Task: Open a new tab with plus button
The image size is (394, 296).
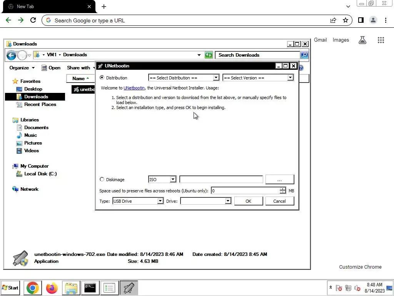Action: pos(104,7)
